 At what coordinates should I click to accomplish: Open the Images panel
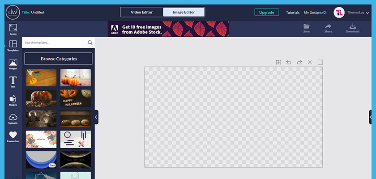(13, 64)
